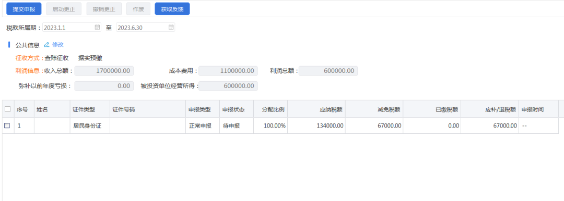Click the 成本费用 field 1100000.00
Image resolution: width=564 pixels, height=201 pixels.
tap(228, 71)
